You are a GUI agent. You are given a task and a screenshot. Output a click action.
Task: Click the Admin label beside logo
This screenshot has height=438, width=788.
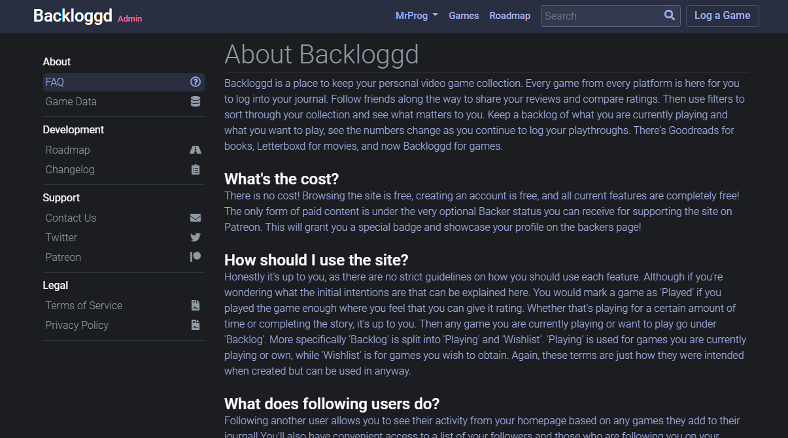point(129,19)
